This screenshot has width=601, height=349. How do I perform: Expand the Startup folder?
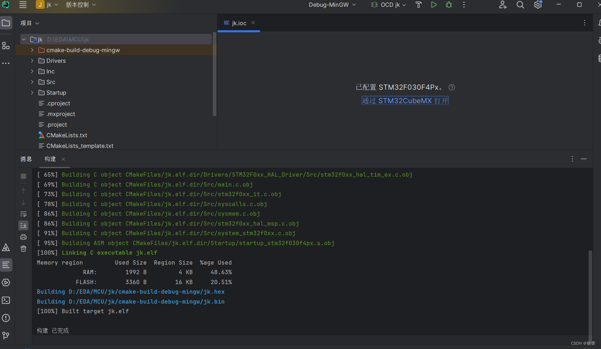click(x=32, y=93)
